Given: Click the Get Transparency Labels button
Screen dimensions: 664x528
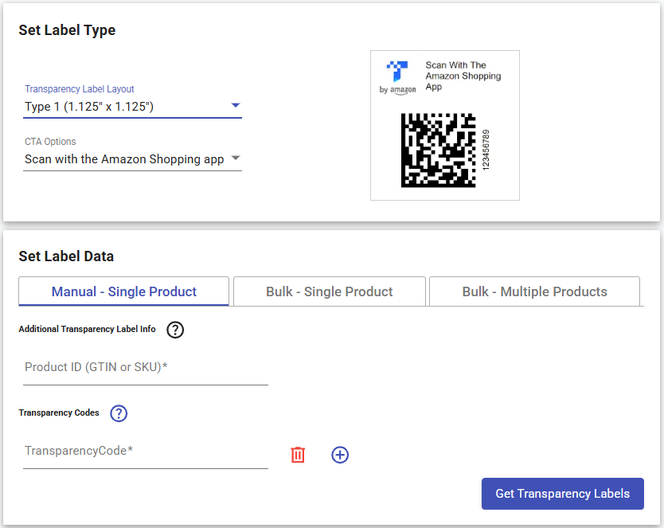Looking at the screenshot, I should pos(562,494).
